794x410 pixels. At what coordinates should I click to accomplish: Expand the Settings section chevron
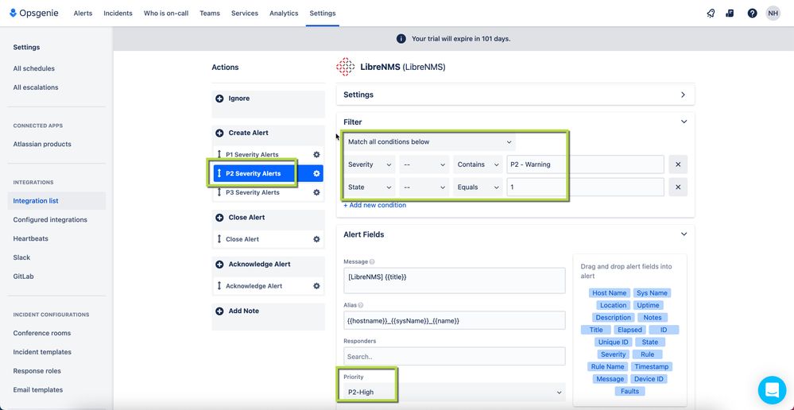(x=683, y=95)
